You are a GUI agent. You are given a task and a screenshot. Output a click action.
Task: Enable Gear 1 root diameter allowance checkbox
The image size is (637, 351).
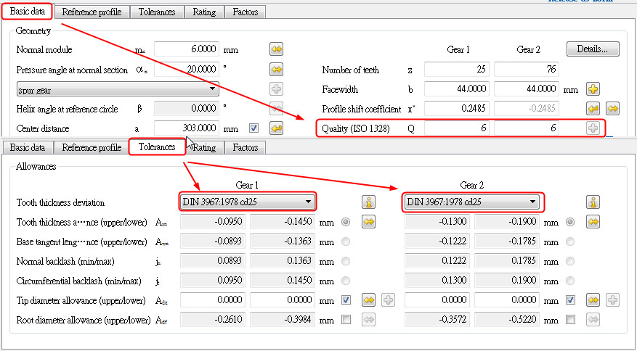pos(346,320)
